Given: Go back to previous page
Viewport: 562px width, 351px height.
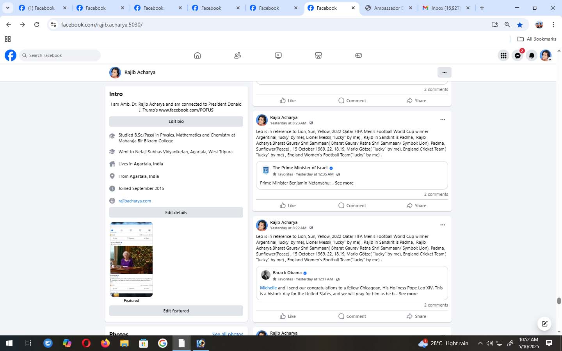Looking at the screenshot, I should tap(9, 25).
